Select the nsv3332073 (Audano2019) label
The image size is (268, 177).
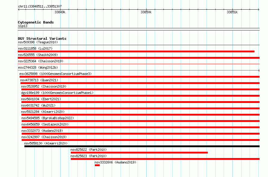coord(42,131)
